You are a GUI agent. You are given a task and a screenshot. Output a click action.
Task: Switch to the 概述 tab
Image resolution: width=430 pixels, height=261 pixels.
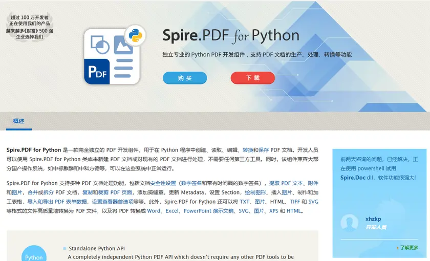point(18,121)
